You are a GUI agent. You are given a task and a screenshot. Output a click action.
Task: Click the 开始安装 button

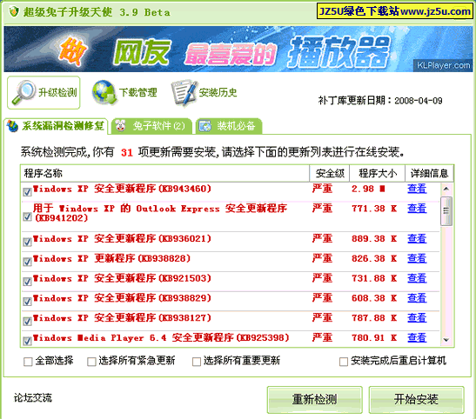point(416,400)
